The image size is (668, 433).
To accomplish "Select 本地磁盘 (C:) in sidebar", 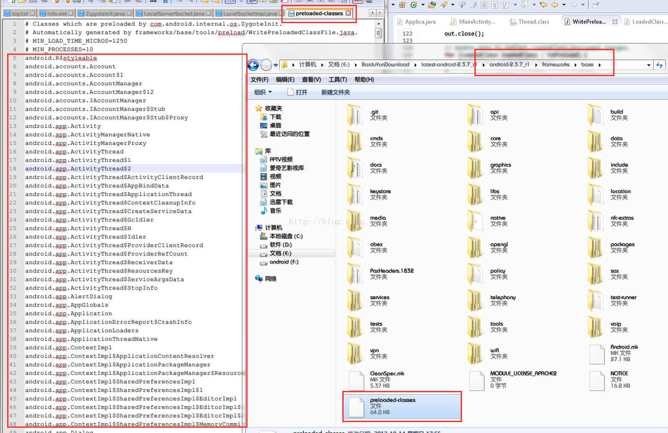I will 281,236.
